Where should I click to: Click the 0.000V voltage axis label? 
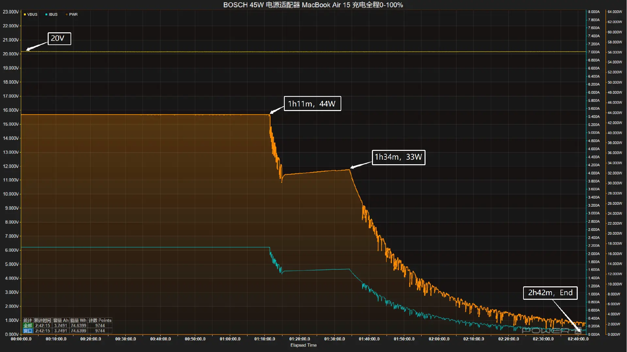12,334
